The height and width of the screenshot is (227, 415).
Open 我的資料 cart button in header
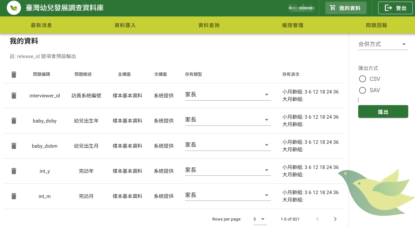tap(346, 8)
